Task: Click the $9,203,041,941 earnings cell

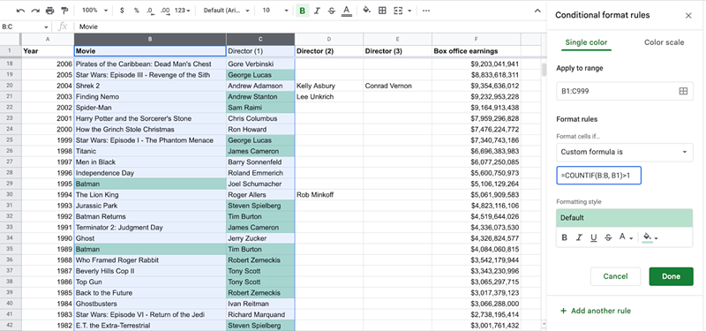Action: tap(477, 64)
